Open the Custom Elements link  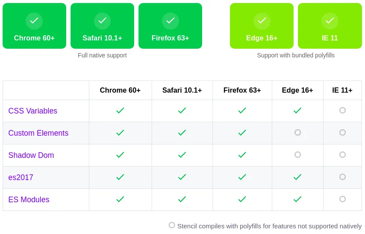coord(38,133)
